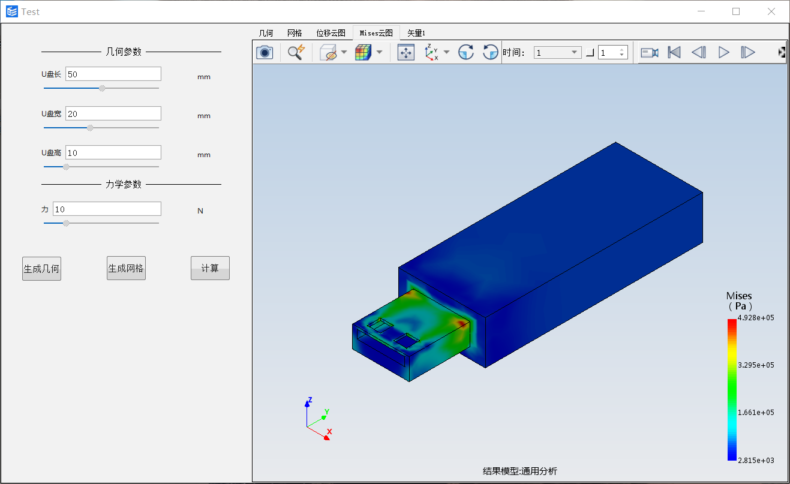Click the Mises color legend bar

pos(732,389)
